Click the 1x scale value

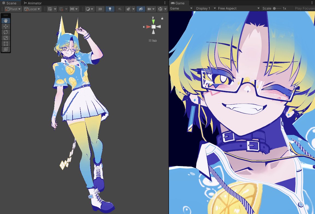[284, 8]
